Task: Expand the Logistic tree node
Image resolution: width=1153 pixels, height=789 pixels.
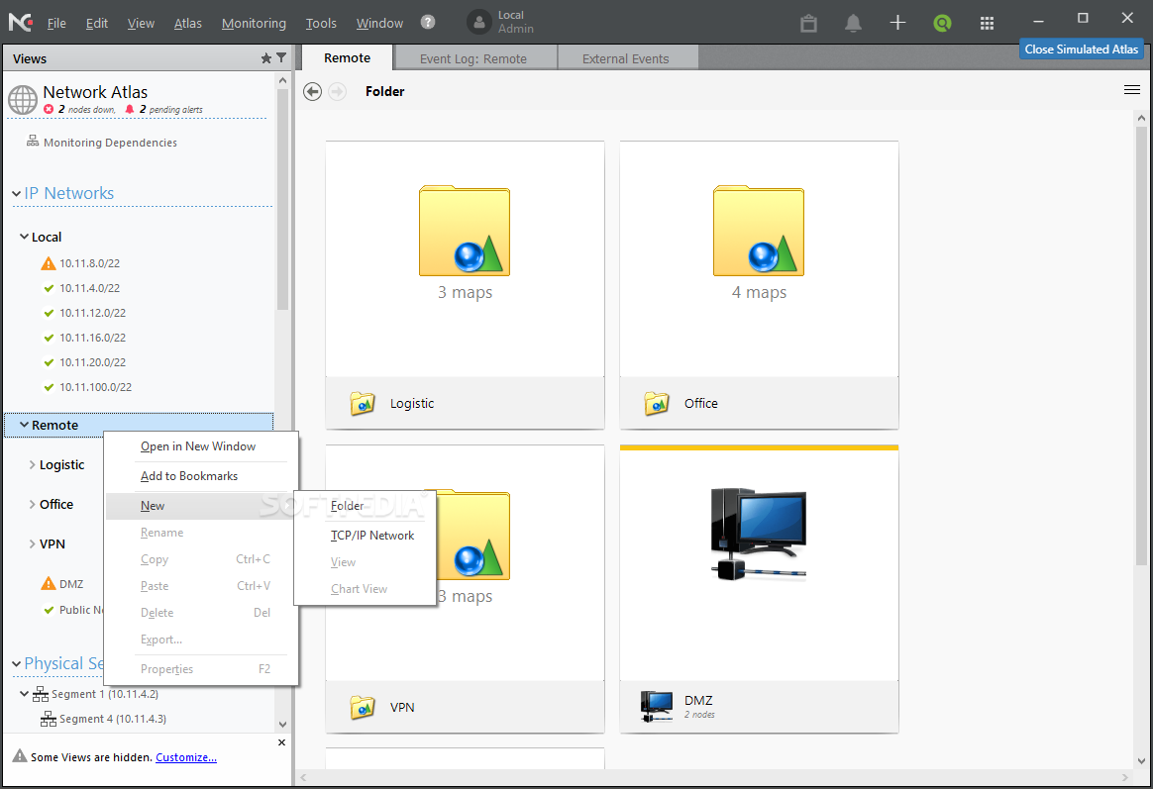Action: point(32,464)
